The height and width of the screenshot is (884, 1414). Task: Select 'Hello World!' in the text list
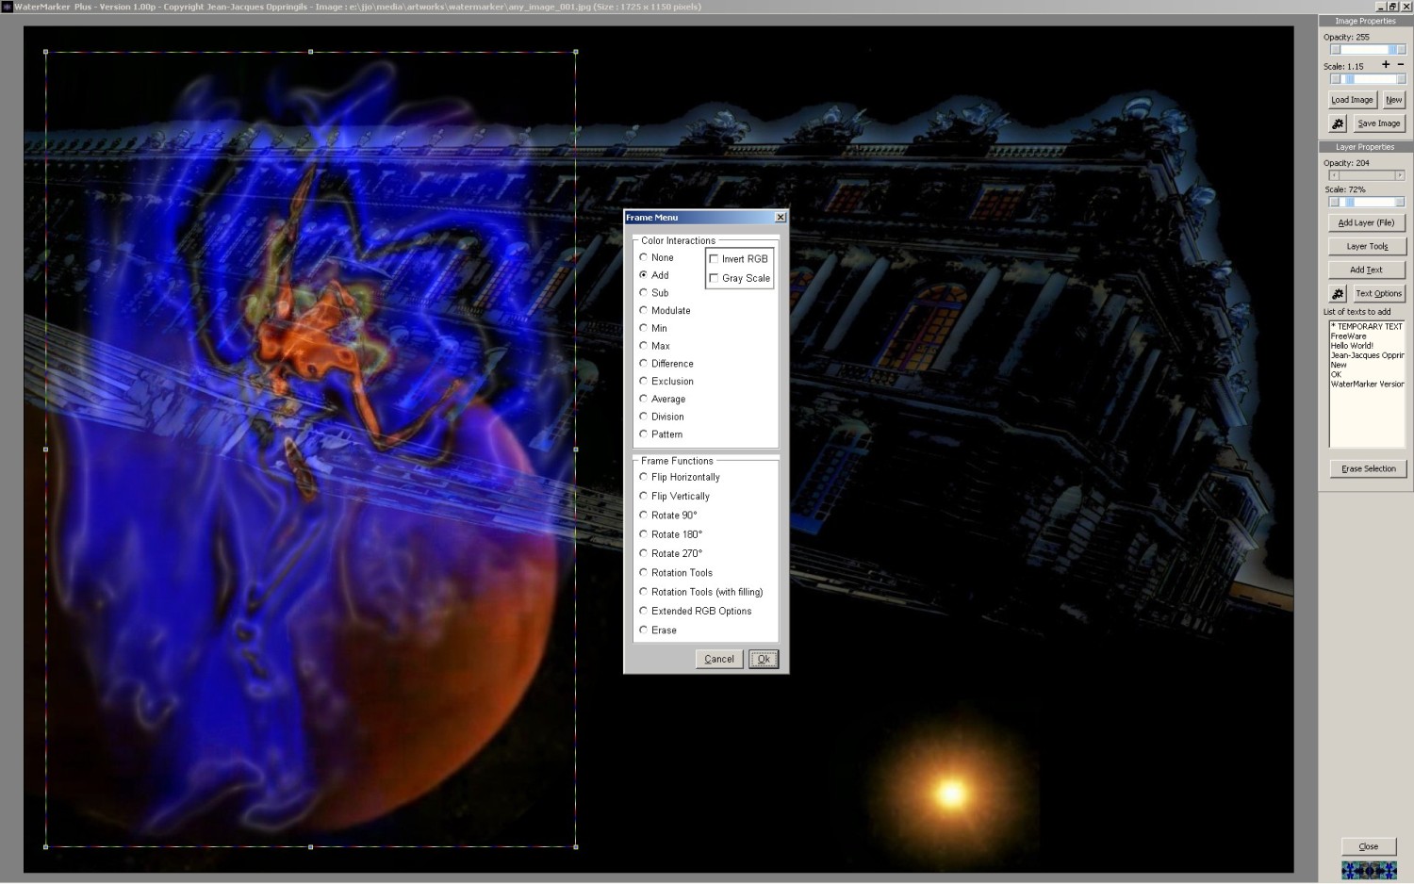[1352, 346]
